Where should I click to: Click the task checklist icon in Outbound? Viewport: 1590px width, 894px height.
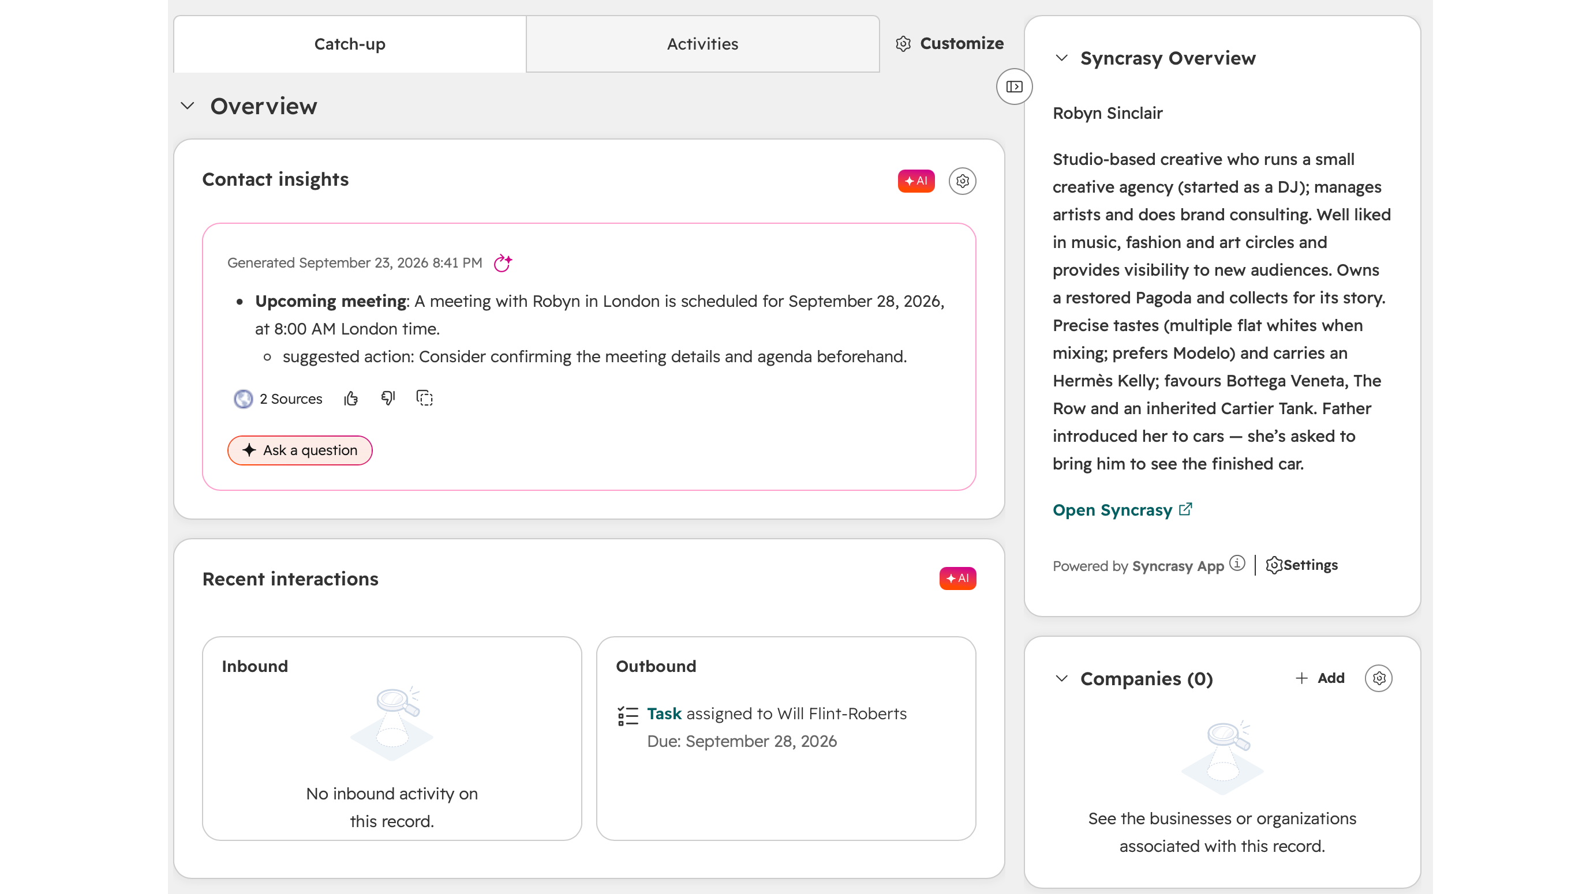(628, 716)
